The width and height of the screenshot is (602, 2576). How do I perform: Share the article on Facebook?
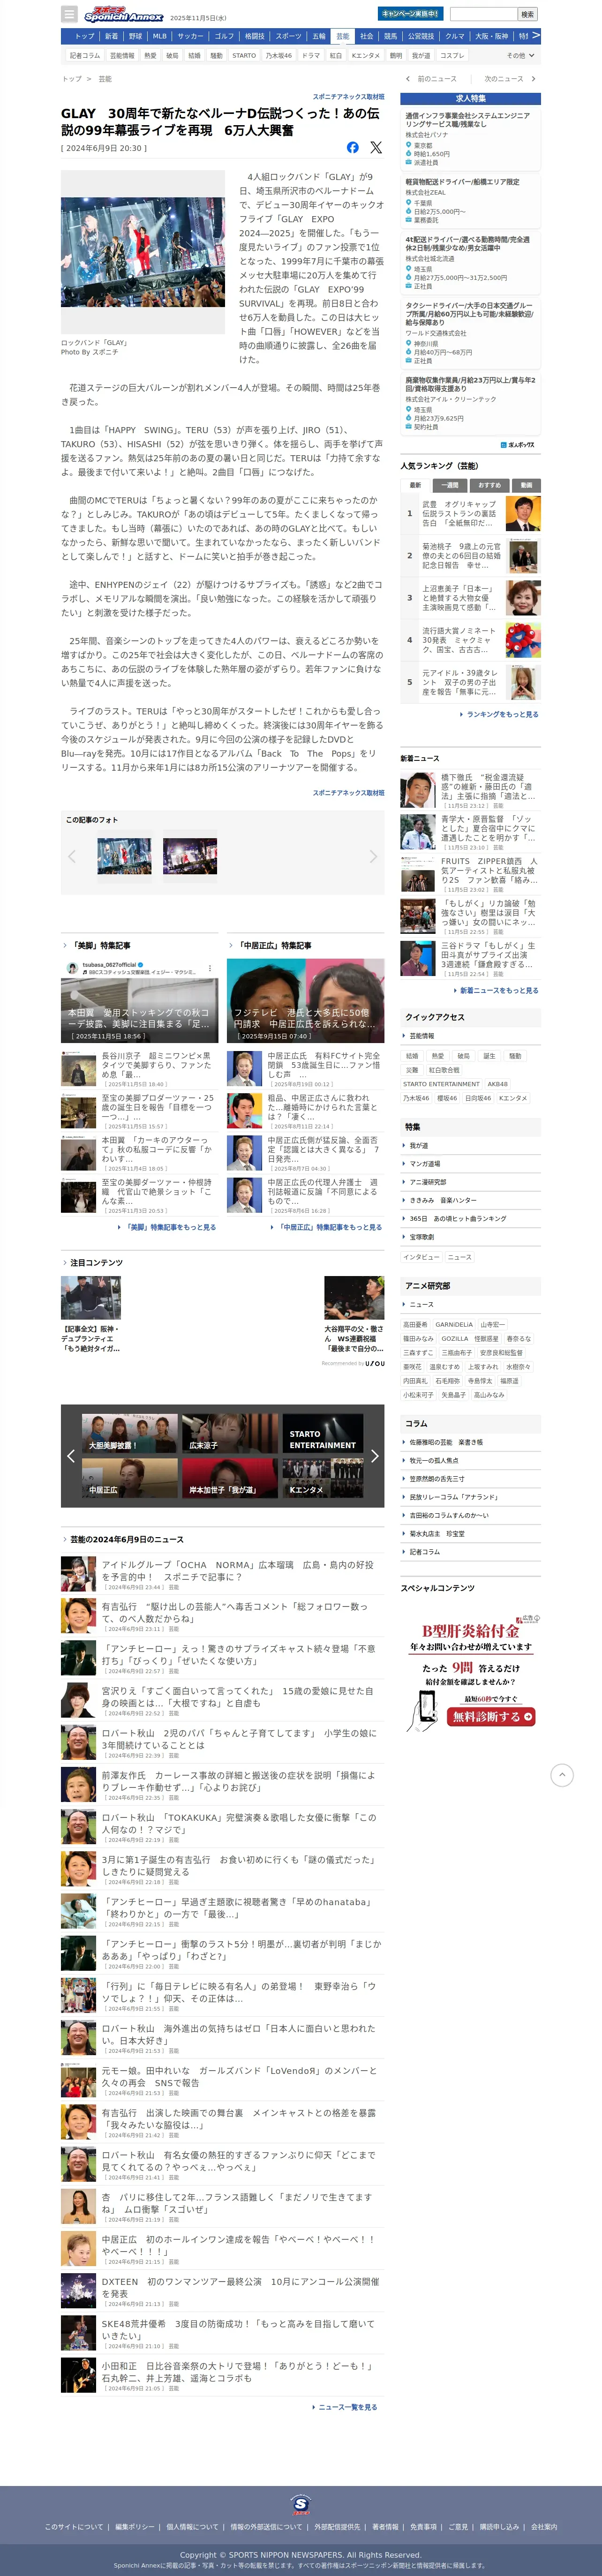coord(352,147)
